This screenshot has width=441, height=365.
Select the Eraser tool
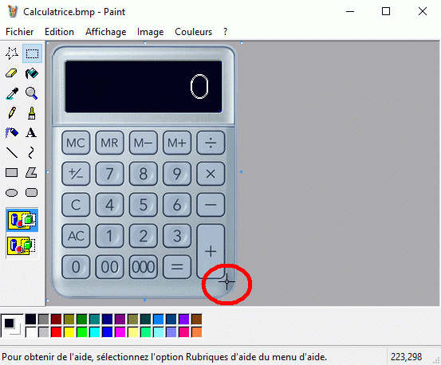pos(12,73)
